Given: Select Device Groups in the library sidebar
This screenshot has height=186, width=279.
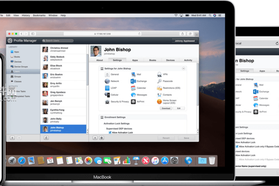Looking at the screenshot, I should (x=23, y=67).
